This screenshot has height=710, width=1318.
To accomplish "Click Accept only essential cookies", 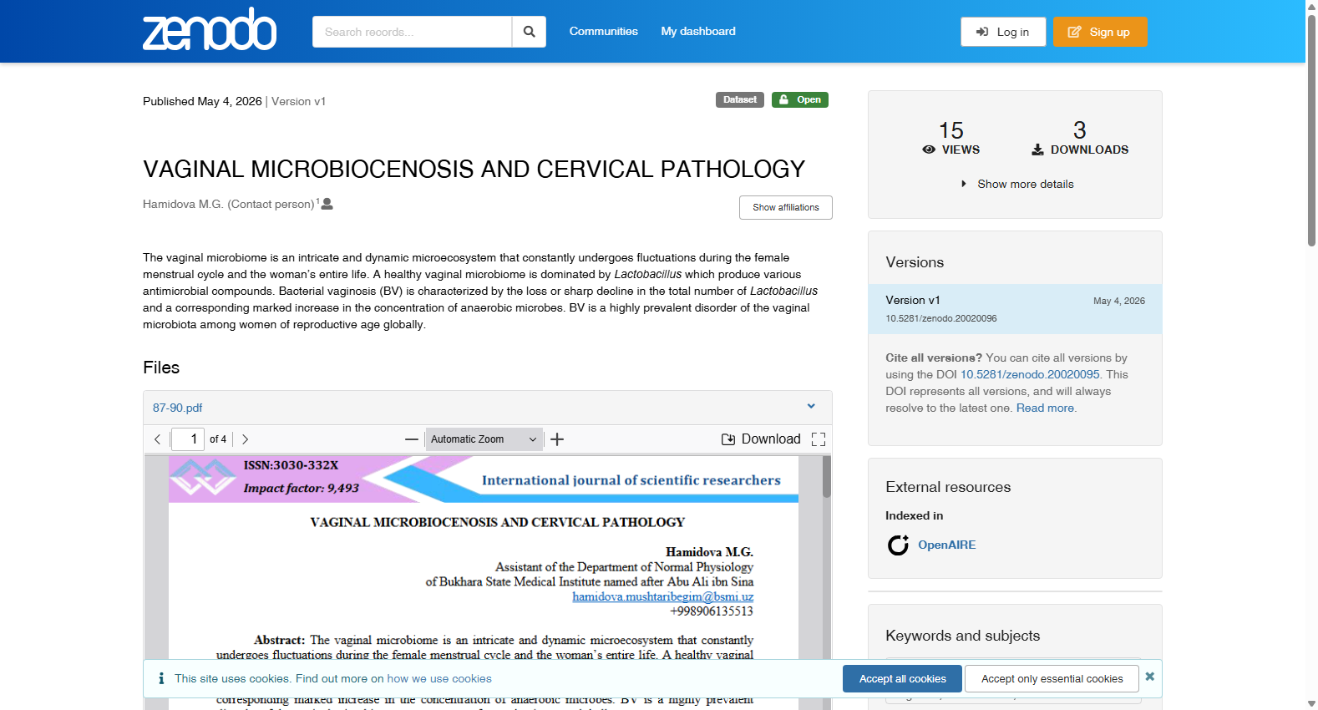I will (1052, 679).
